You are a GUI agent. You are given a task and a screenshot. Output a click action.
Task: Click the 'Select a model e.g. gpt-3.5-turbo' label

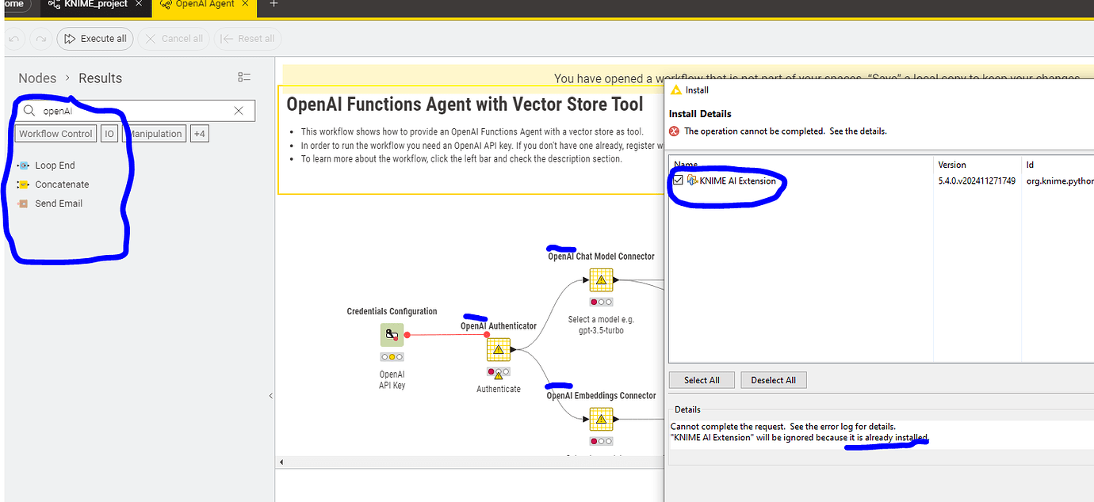pyautogui.click(x=601, y=325)
